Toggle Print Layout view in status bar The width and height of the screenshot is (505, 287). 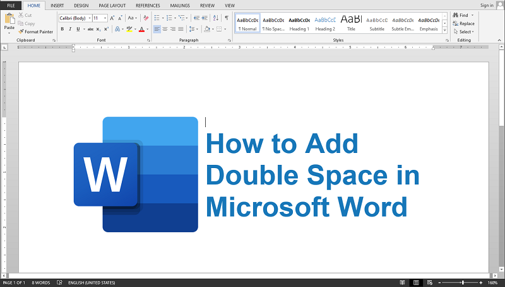(416, 283)
